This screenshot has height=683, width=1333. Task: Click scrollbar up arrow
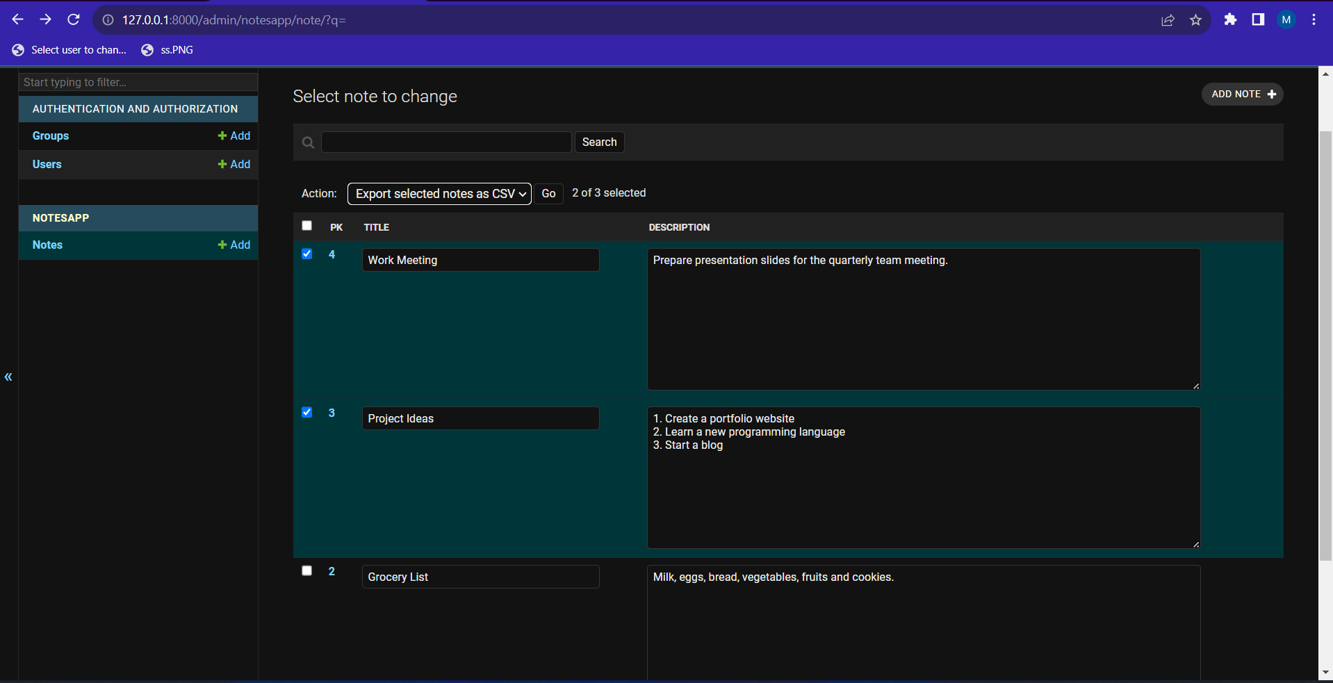tap(1325, 74)
